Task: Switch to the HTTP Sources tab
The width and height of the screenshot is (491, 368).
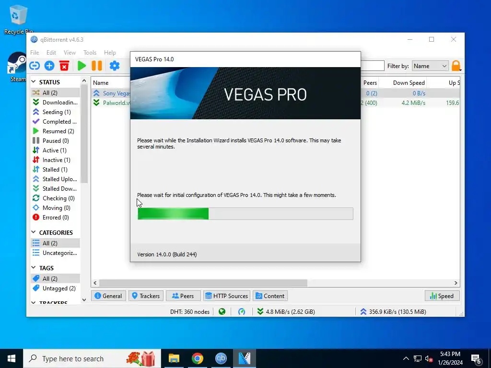Action: point(227,296)
